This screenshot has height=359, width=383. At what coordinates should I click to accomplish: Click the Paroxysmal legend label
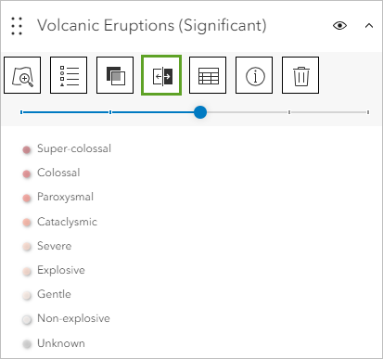[x=65, y=197]
